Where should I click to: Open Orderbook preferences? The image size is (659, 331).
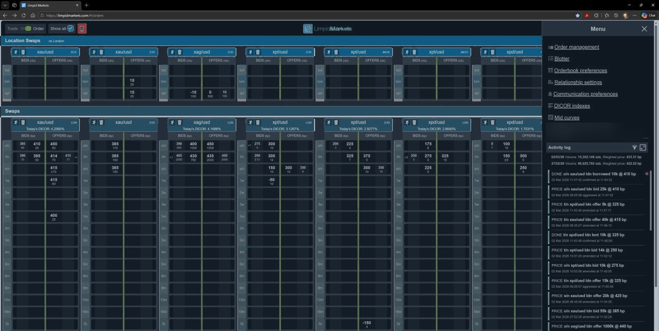(580, 71)
